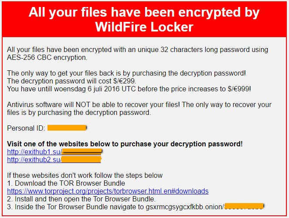Click the 'woensdag 6 juli 2016 UTC' deadline line
Screen dimensions: 289x218
129,89
